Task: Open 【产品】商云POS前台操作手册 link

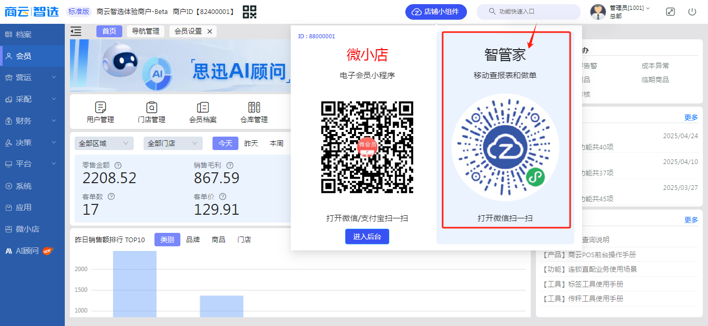Action: coord(589,255)
